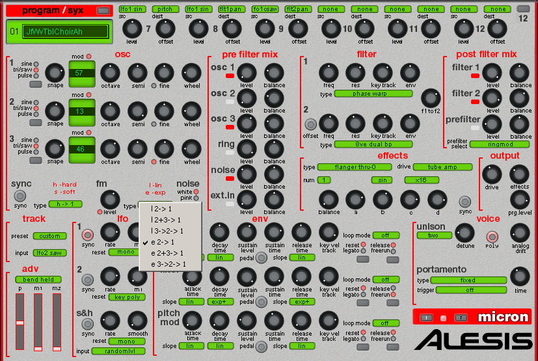
Task: Click the p slider in adv
Action: [20, 322]
